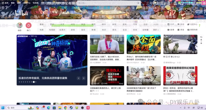Viewport: 206px width, 110px height.
Task: Select the VLOG category tab
Action: click(156, 24)
